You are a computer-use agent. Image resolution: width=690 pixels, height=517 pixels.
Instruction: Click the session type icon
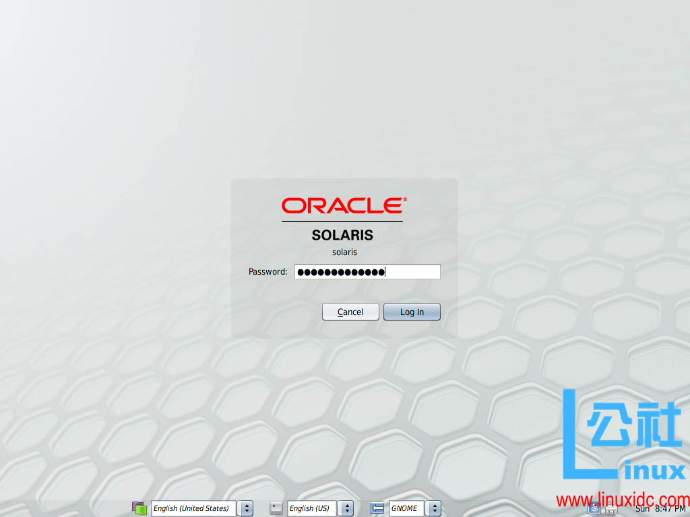tap(377, 508)
